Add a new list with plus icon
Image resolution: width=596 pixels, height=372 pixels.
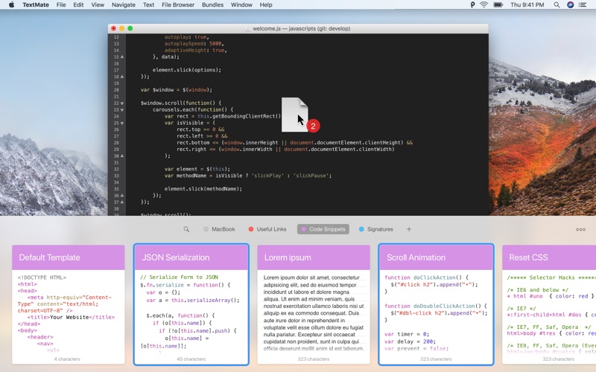pyautogui.click(x=408, y=229)
